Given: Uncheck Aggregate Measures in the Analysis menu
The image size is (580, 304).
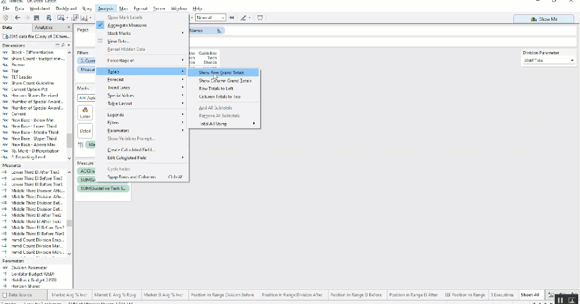Looking at the screenshot, I should click(x=127, y=25).
